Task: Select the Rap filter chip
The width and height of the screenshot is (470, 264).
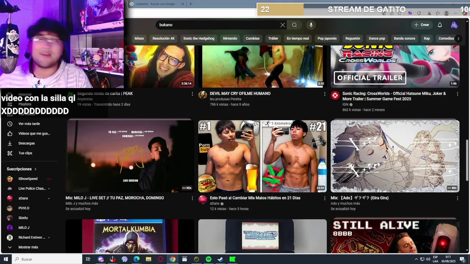Action: click(x=427, y=38)
